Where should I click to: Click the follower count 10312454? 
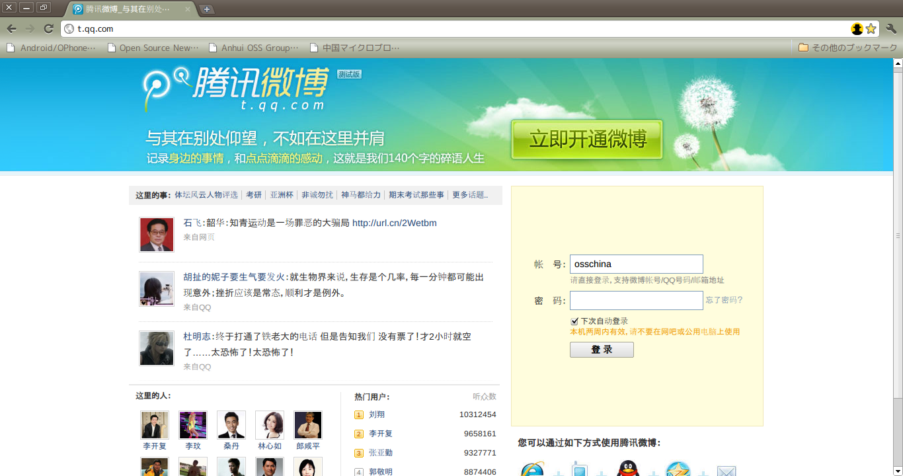coord(478,415)
